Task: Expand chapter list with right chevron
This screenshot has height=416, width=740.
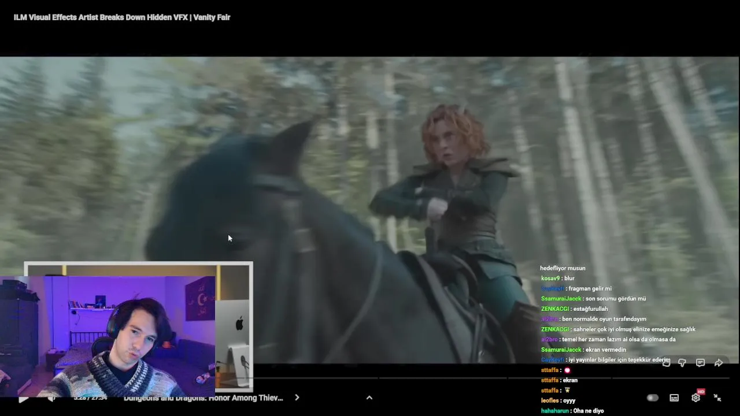Action: point(297,398)
